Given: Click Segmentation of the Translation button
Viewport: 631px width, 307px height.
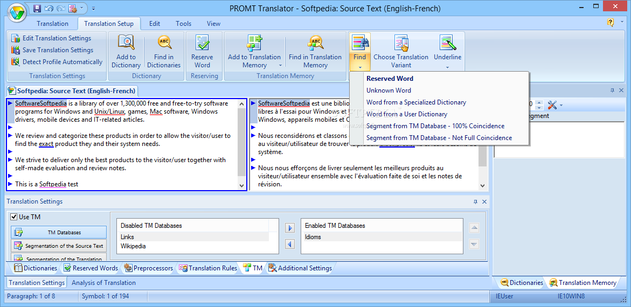Looking at the screenshot, I should pyautogui.click(x=59, y=257).
